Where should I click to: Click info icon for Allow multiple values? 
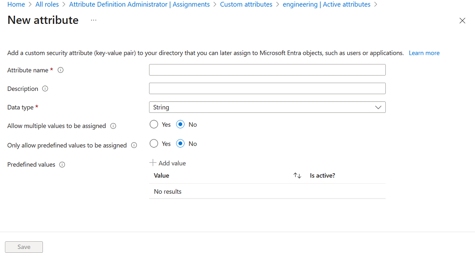113,126
